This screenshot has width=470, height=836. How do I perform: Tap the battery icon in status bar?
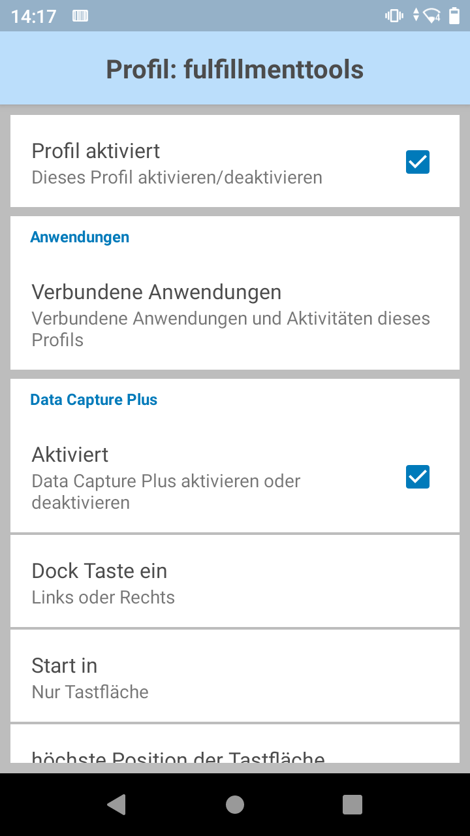click(454, 16)
